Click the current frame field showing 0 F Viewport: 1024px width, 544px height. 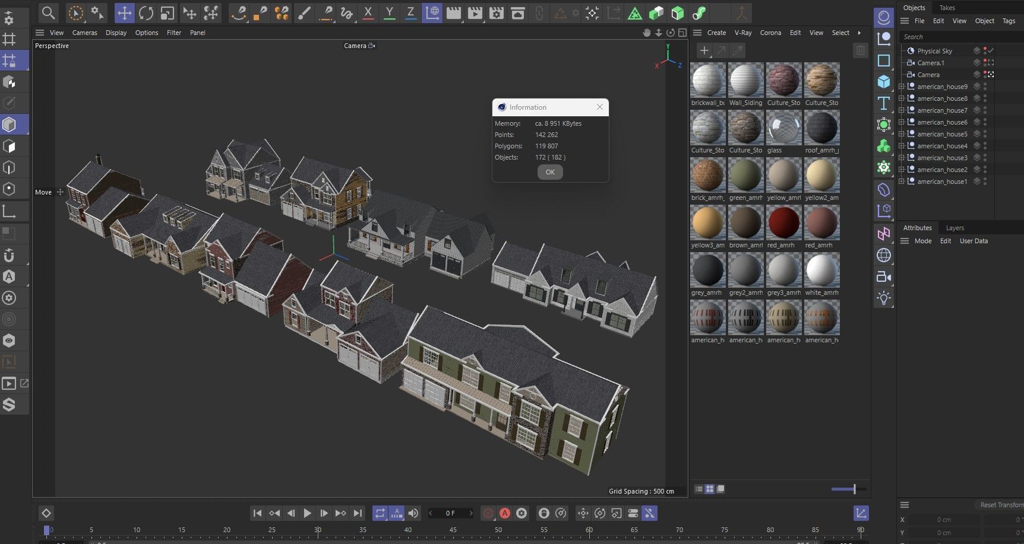pos(451,513)
